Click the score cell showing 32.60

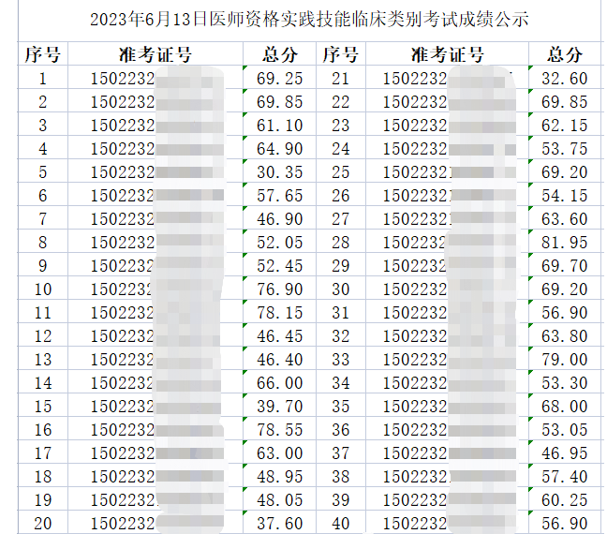point(565,79)
